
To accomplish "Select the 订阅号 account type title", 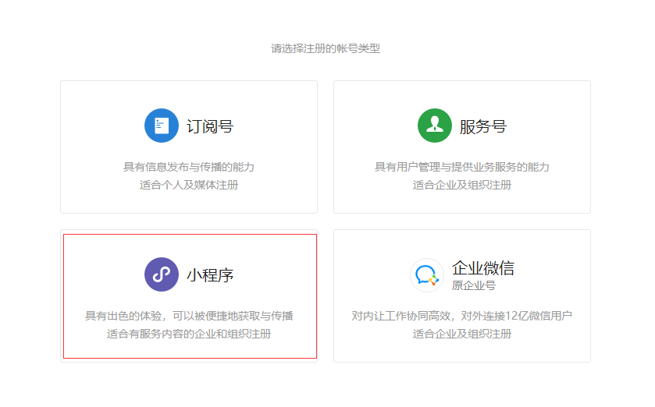I will pyautogui.click(x=210, y=126).
